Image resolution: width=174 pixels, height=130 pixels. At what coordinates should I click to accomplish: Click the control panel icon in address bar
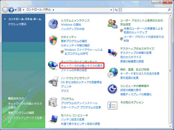20,10
